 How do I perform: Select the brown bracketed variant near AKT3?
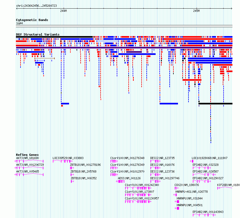click(44, 58)
